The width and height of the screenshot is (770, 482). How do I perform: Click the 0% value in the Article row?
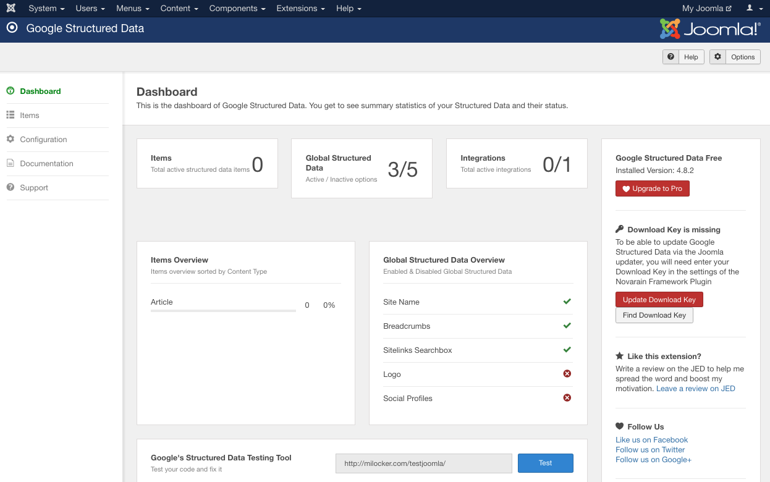[329, 305]
